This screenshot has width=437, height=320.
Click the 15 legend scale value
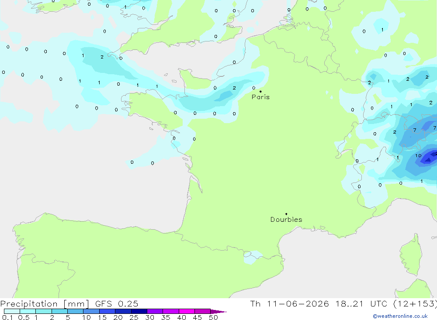[x=102, y=317]
